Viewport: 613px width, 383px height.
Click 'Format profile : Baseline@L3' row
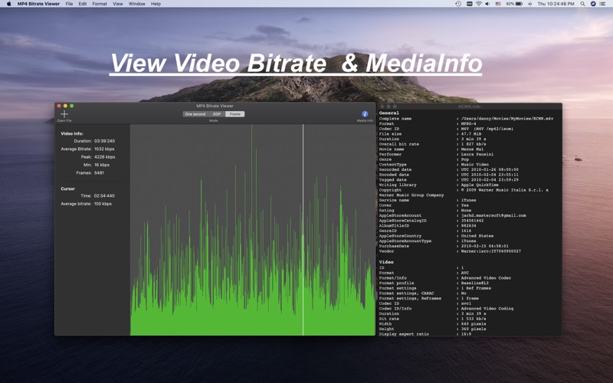click(x=434, y=283)
